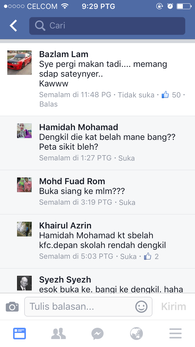Open the Messenger tab icon
The image size is (195, 347).
(97, 334)
